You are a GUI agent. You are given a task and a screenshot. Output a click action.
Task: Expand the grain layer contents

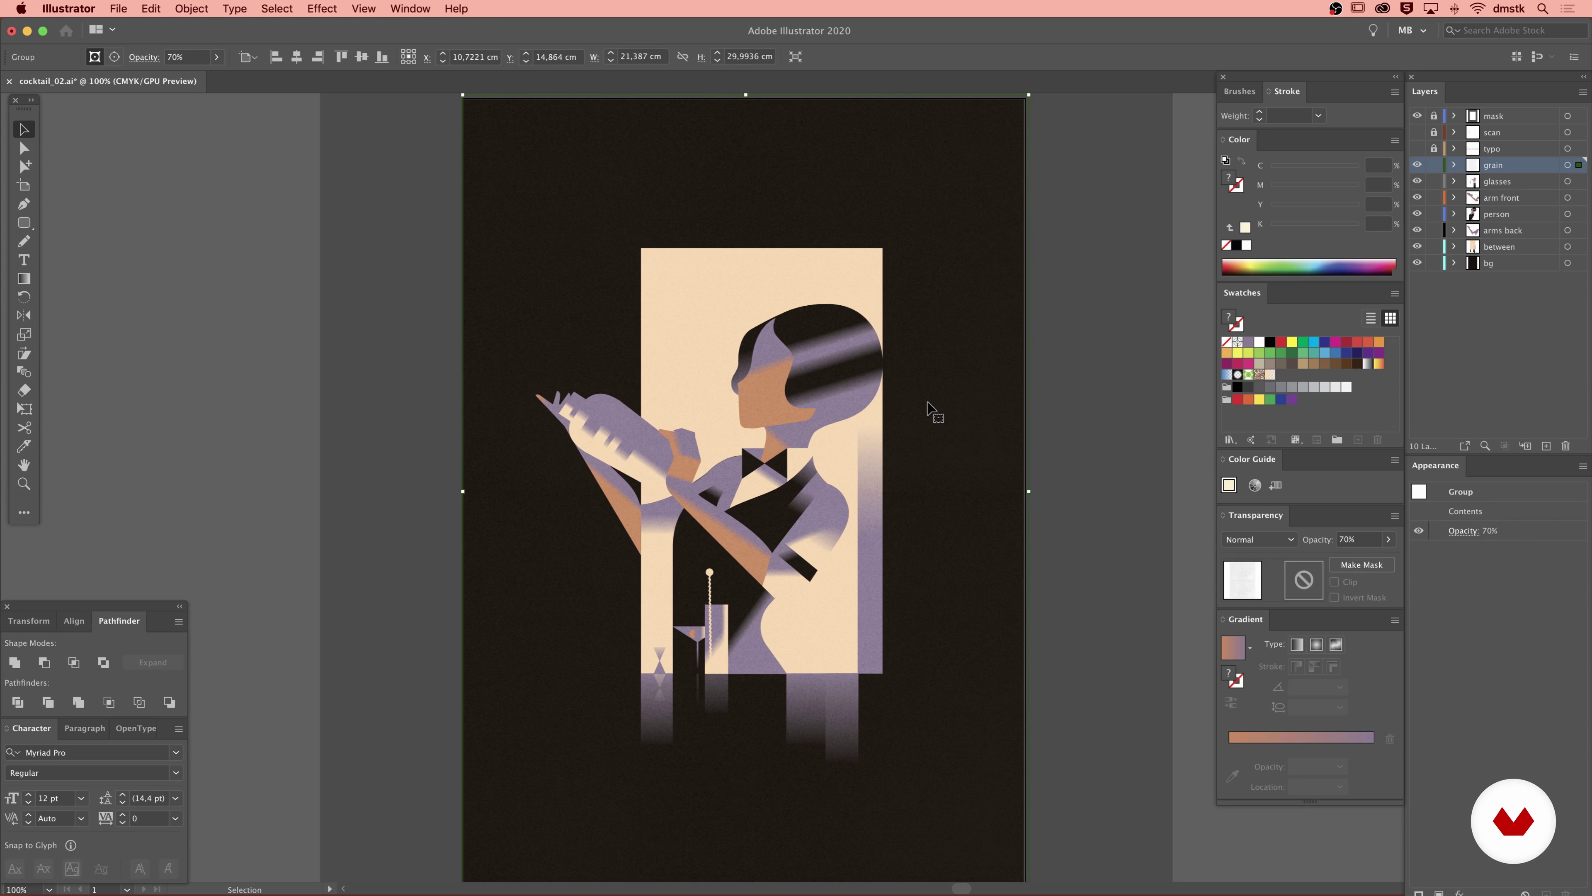[1454, 165]
